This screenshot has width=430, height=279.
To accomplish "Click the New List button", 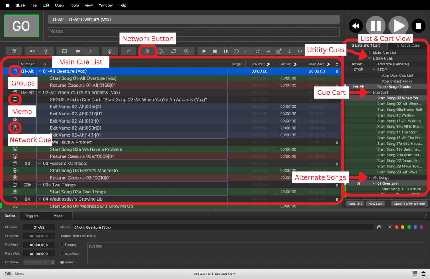I will point(355,204).
